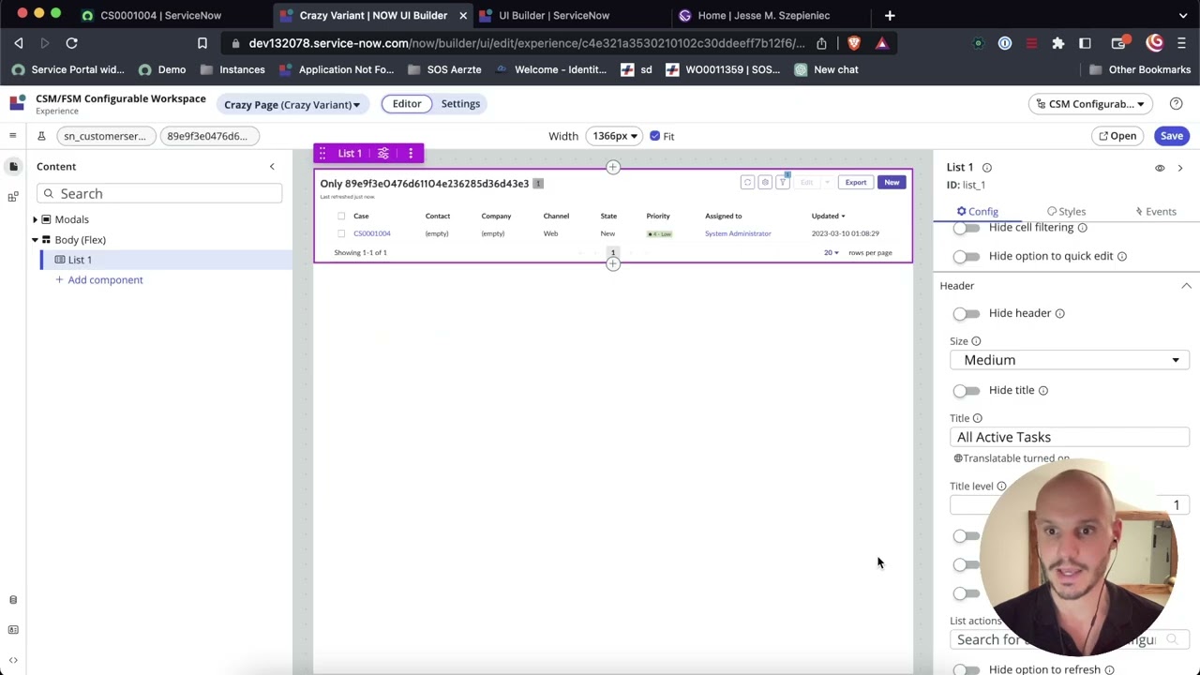Open the left hamburger menu icon

(12, 136)
